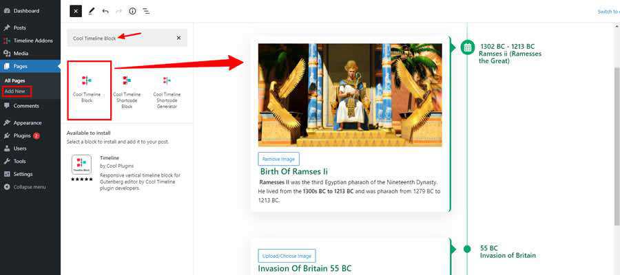Open the document Details info icon
Image resolution: width=620 pixels, height=275 pixels.
(x=132, y=11)
